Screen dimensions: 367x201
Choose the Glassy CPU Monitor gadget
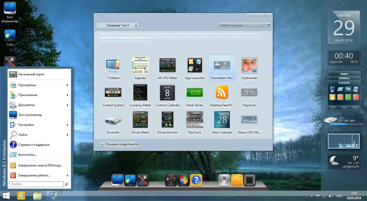pos(249,120)
